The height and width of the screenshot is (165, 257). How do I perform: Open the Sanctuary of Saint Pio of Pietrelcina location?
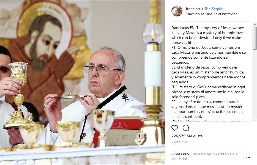211,14
